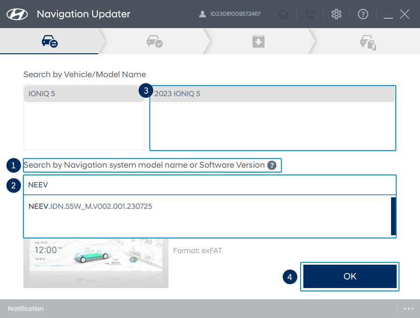Click the back arrow icon
Screen dimensions: 420x318
pyautogui.click(x=310, y=14)
